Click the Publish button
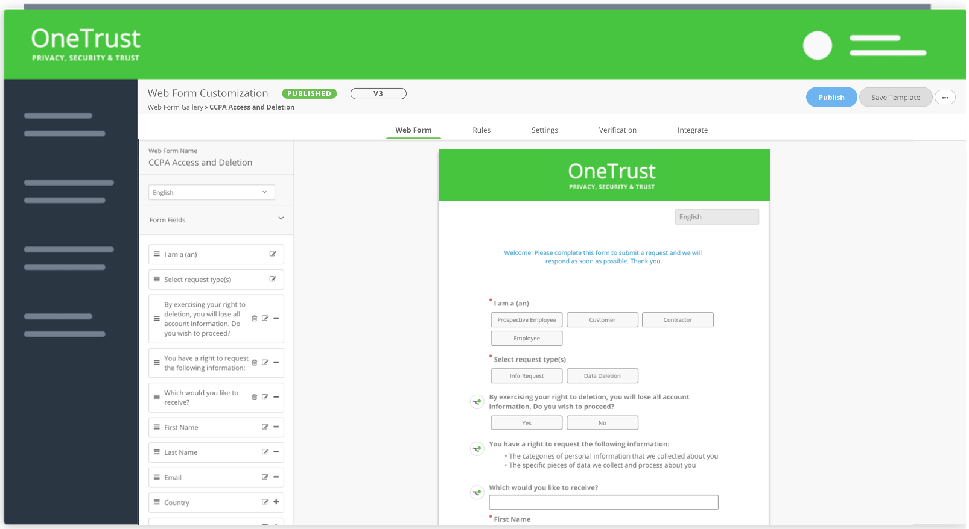Viewport: 969px width, 529px height. click(831, 97)
